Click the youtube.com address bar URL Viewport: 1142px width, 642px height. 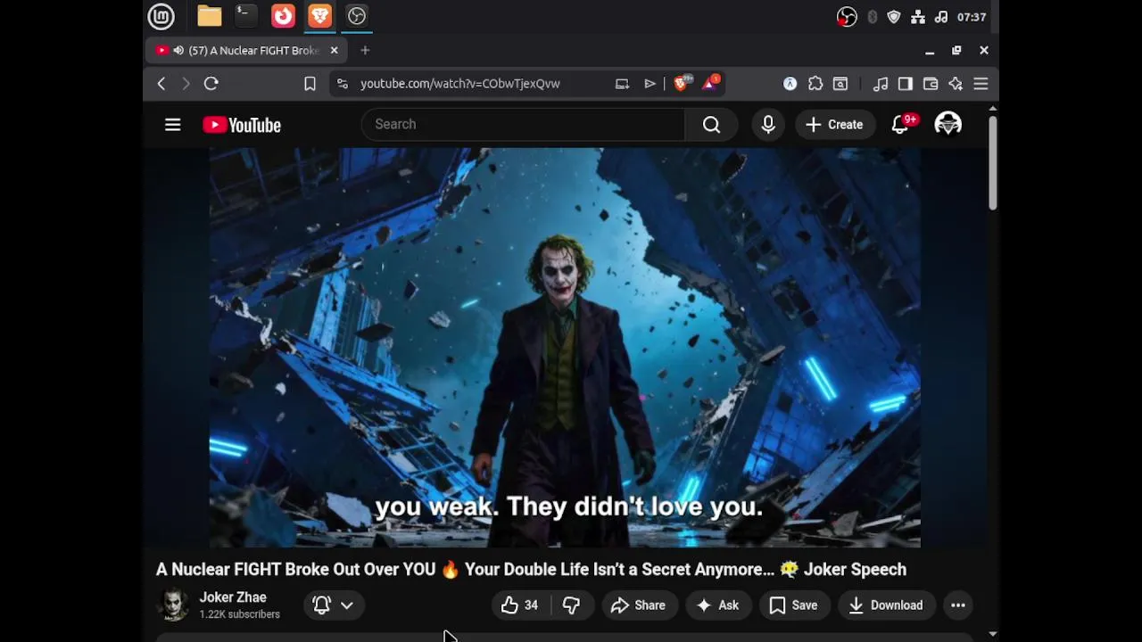(x=460, y=84)
